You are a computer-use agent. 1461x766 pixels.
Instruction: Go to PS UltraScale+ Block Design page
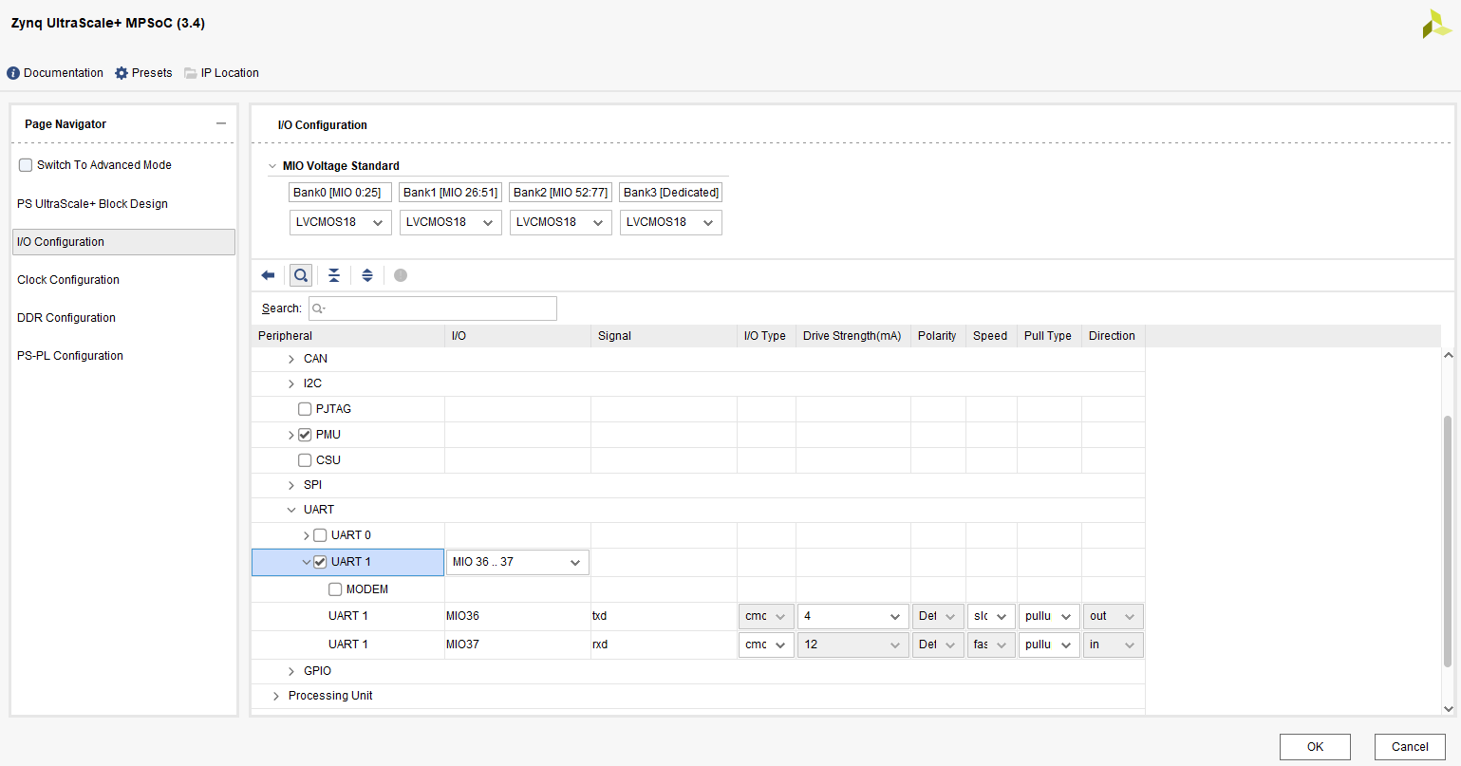92,204
